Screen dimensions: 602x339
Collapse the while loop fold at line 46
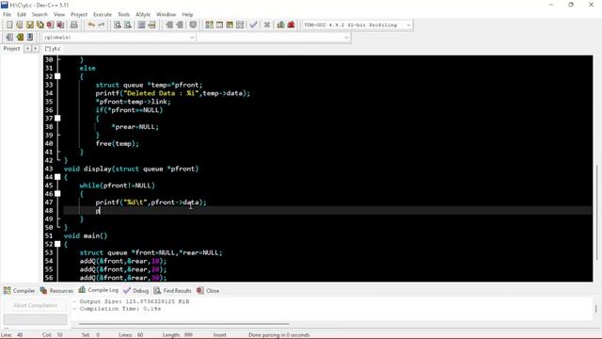[57, 194]
